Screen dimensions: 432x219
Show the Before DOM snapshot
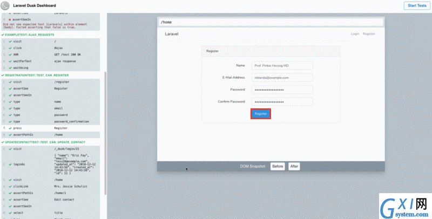(x=278, y=166)
